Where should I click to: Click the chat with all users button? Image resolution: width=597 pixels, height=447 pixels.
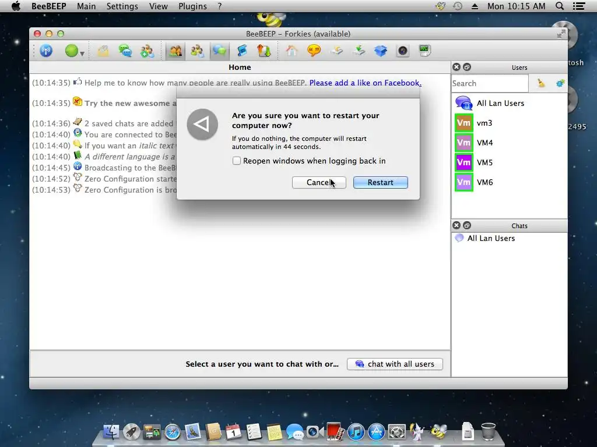[395, 364]
